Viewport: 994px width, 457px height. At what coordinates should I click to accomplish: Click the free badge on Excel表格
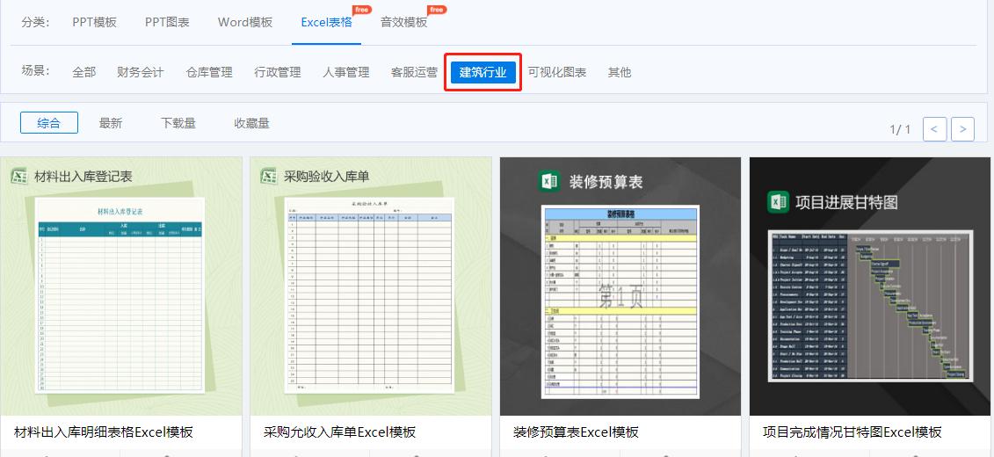(362, 10)
